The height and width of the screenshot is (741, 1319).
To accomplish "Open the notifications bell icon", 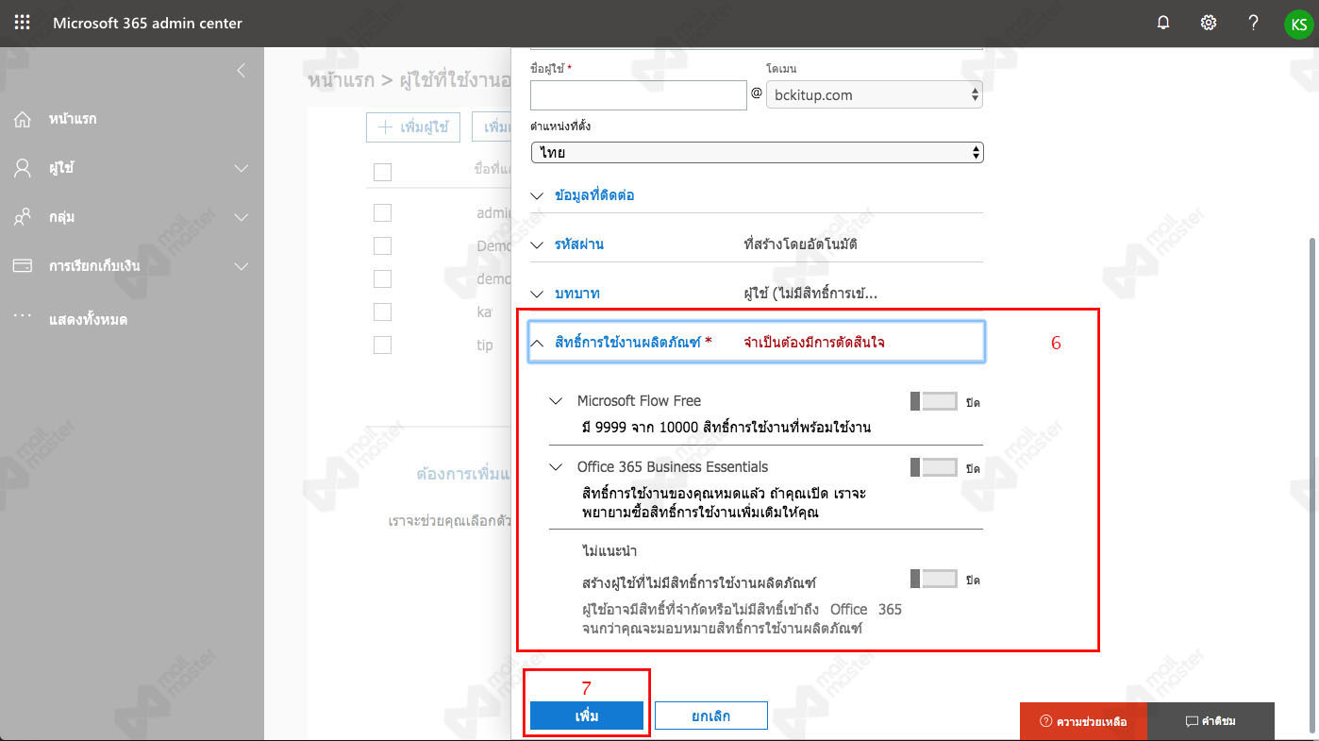I will (1163, 24).
